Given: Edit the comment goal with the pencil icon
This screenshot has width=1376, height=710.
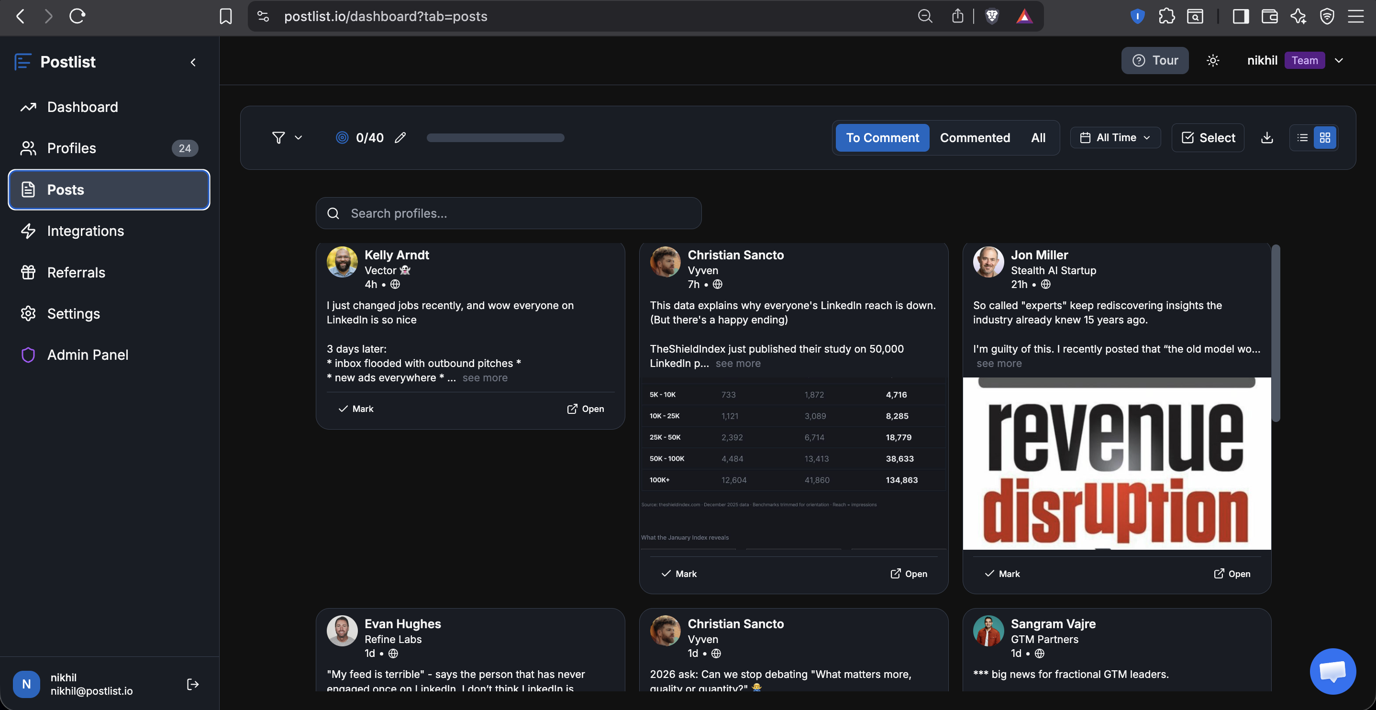Looking at the screenshot, I should point(400,137).
